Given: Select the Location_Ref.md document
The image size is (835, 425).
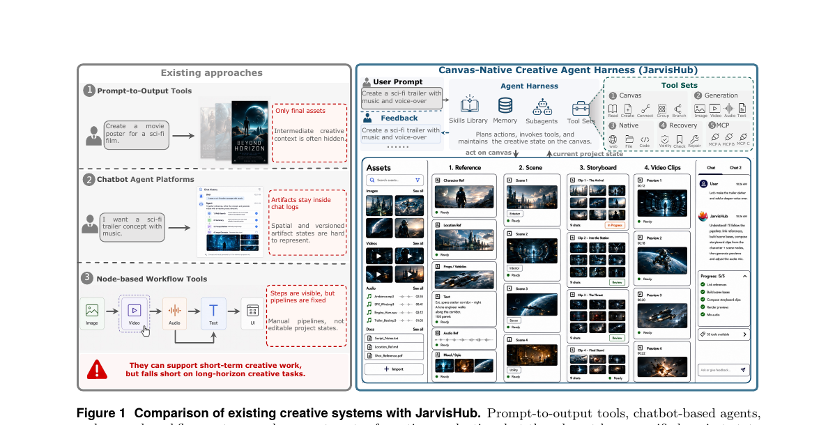Looking at the screenshot, I should click(x=394, y=347).
